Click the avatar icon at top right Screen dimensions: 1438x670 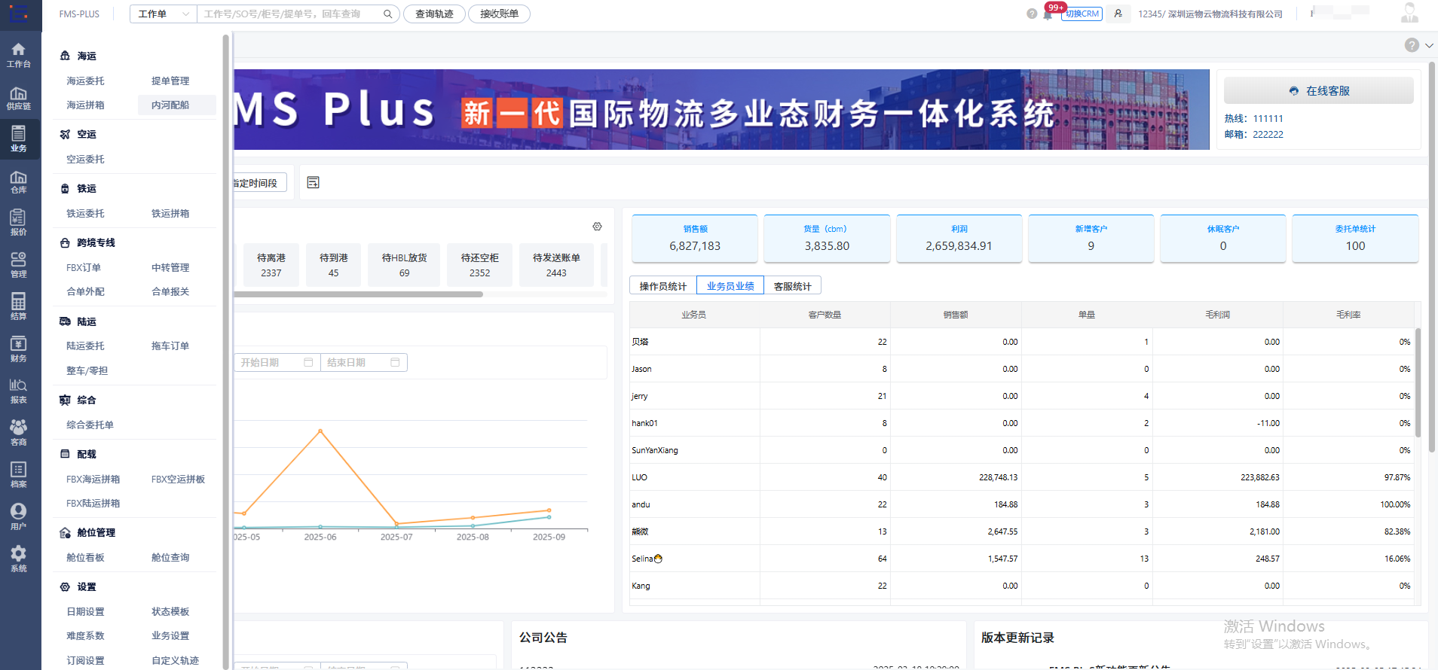[x=1409, y=13]
